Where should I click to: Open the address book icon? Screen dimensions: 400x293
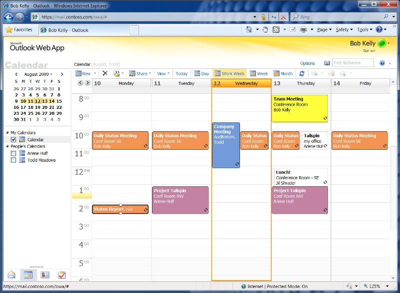pyautogui.click(x=327, y=63)
